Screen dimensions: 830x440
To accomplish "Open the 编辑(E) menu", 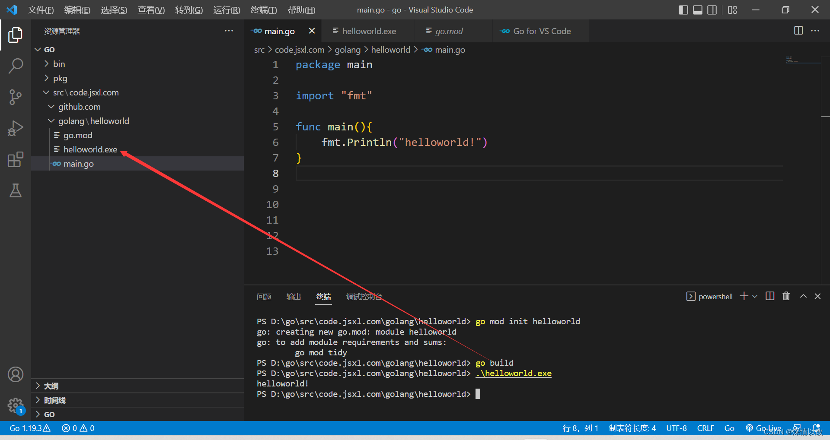I will coord(77,10).
